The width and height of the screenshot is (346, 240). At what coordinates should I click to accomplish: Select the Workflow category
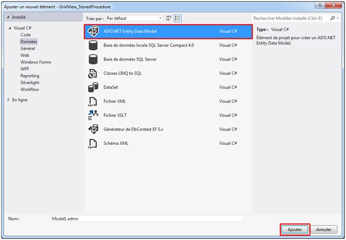30,90
